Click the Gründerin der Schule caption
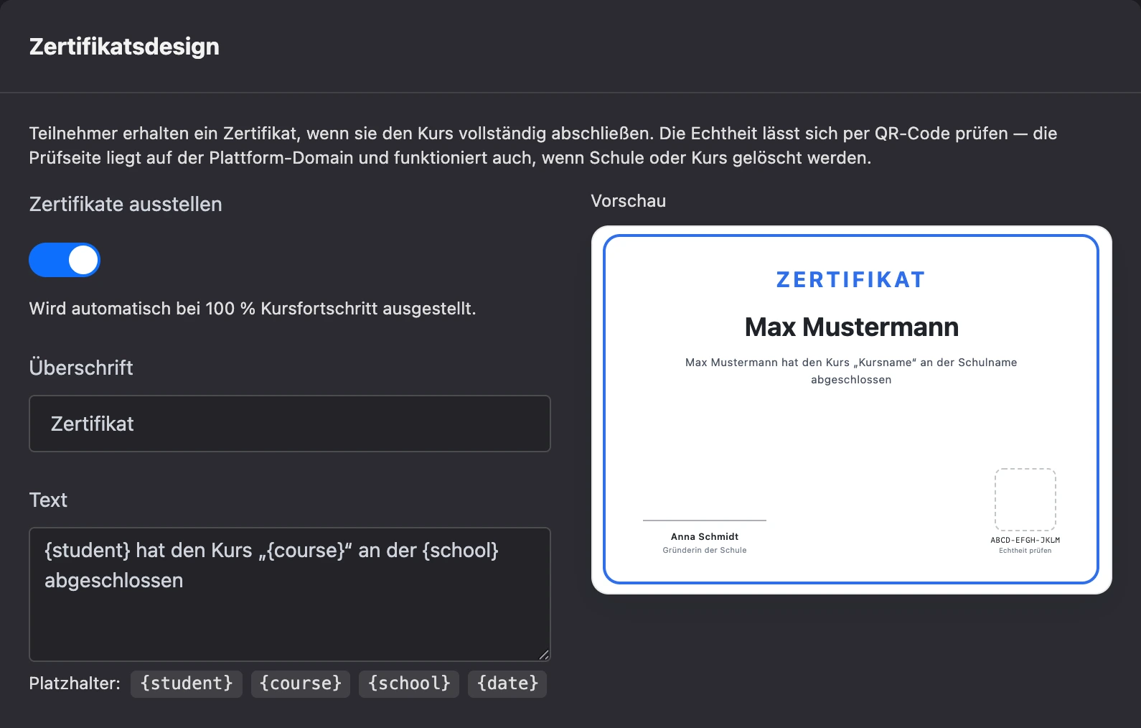The height and width of the screenshot is (728, 1141). pos(705,550)
